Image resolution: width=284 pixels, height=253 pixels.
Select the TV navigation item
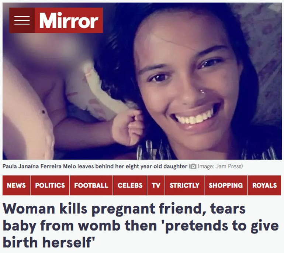tap(156, 185)
